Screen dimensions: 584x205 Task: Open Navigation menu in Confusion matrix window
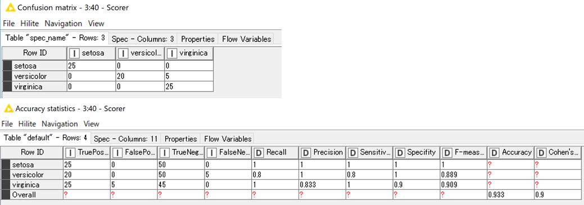(64, 24)
